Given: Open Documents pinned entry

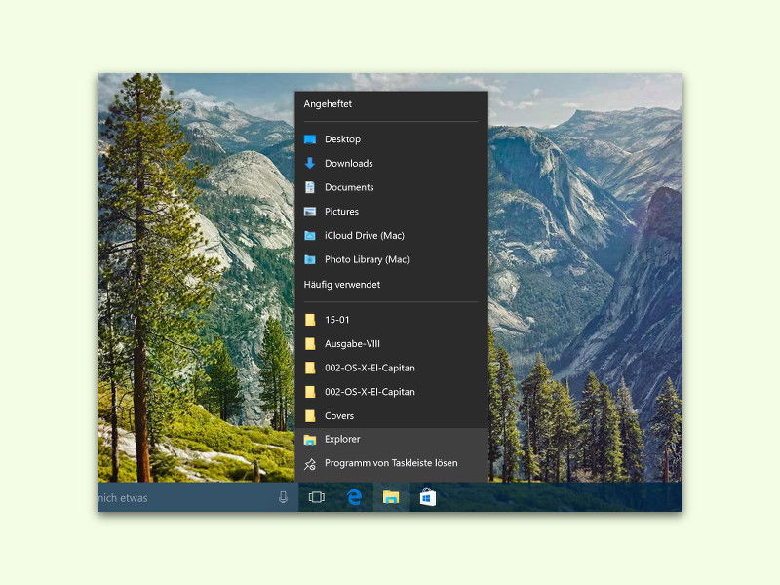Looking at the screenshot, I should 391,187.
